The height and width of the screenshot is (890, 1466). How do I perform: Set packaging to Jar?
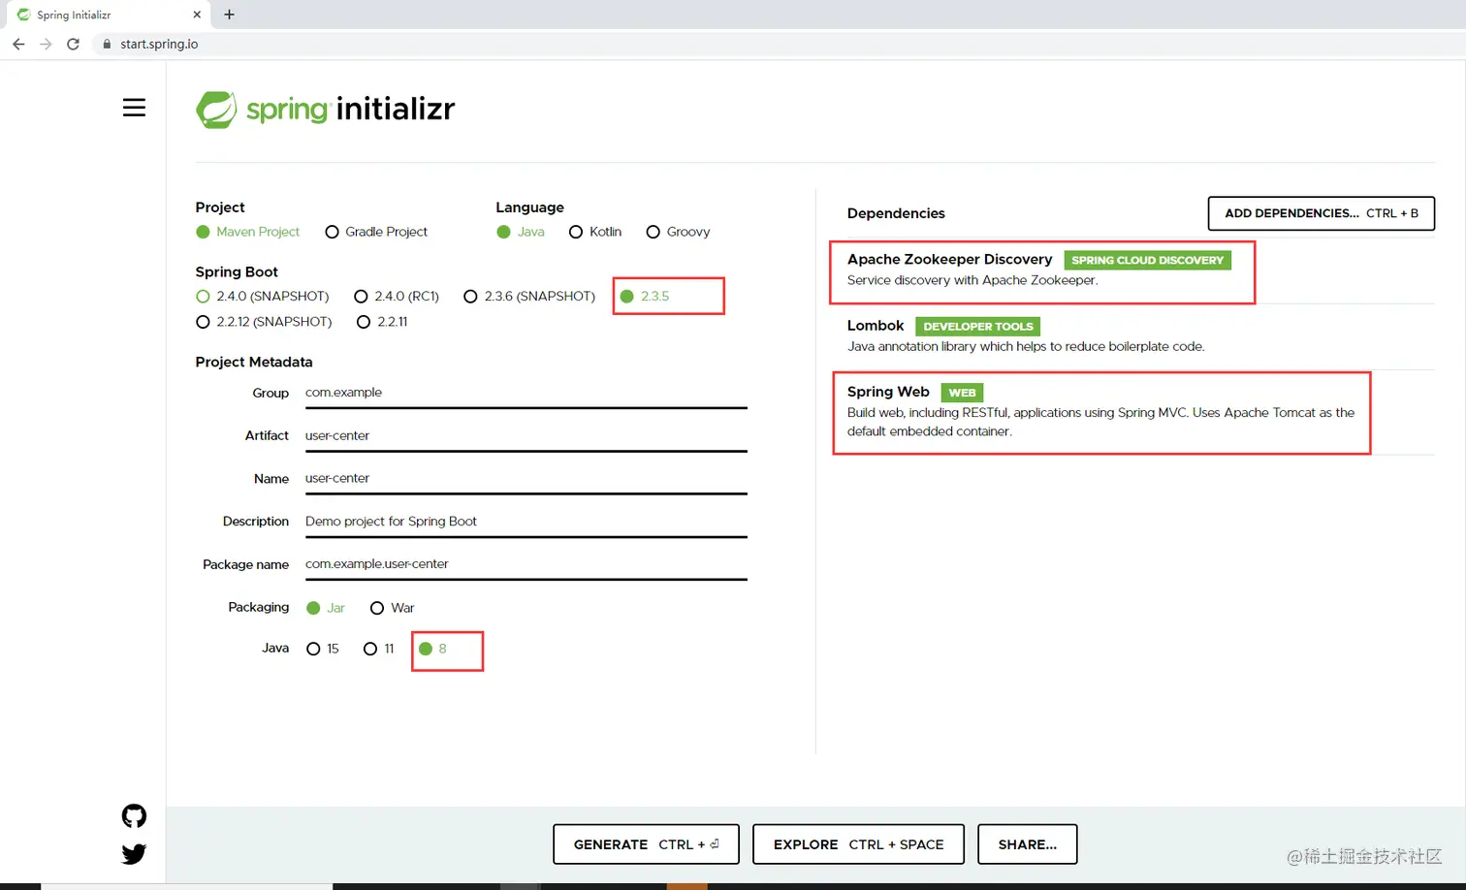pyautogui.click(x=326, y=608)
